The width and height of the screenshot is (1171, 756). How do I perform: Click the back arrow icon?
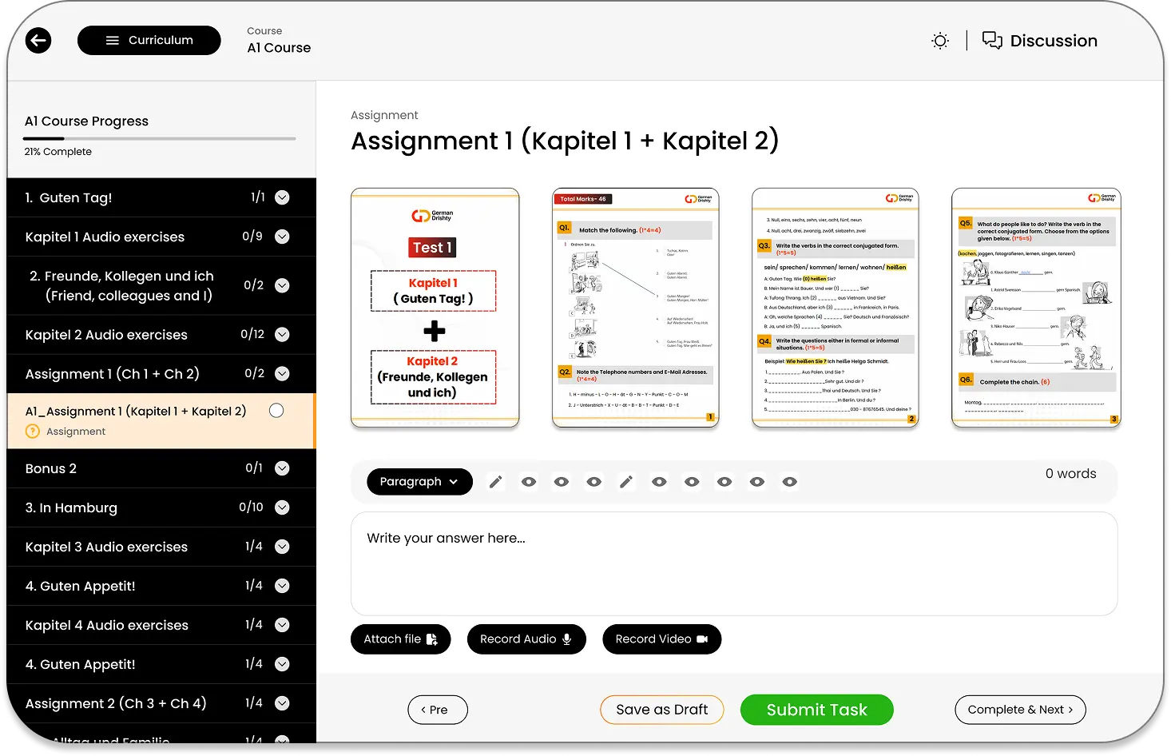pos(38,40)
